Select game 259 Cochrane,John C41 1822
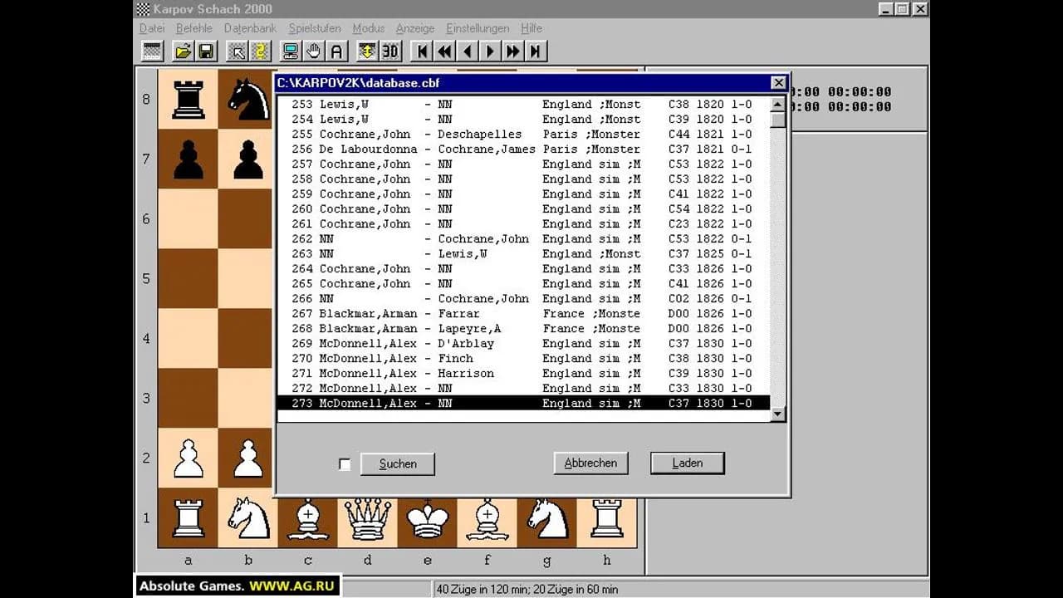Image resolution: width=1063 pixels, height=598 pixels. (523, 194)
